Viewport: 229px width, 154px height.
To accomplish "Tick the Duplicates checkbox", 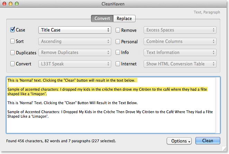I will (x=12, y=53).
